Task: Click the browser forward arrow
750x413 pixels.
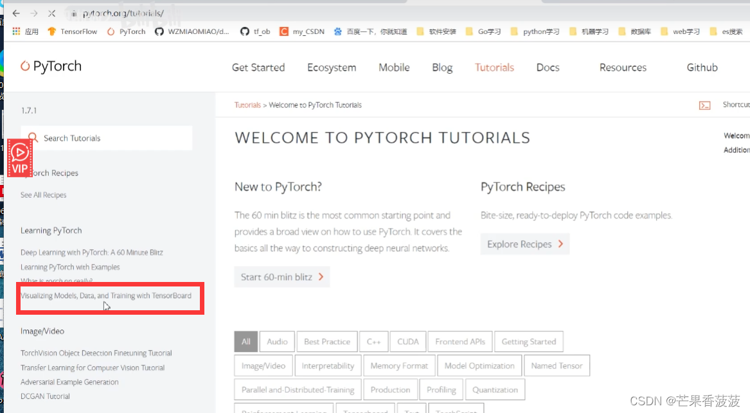Action: pos(34,13)
